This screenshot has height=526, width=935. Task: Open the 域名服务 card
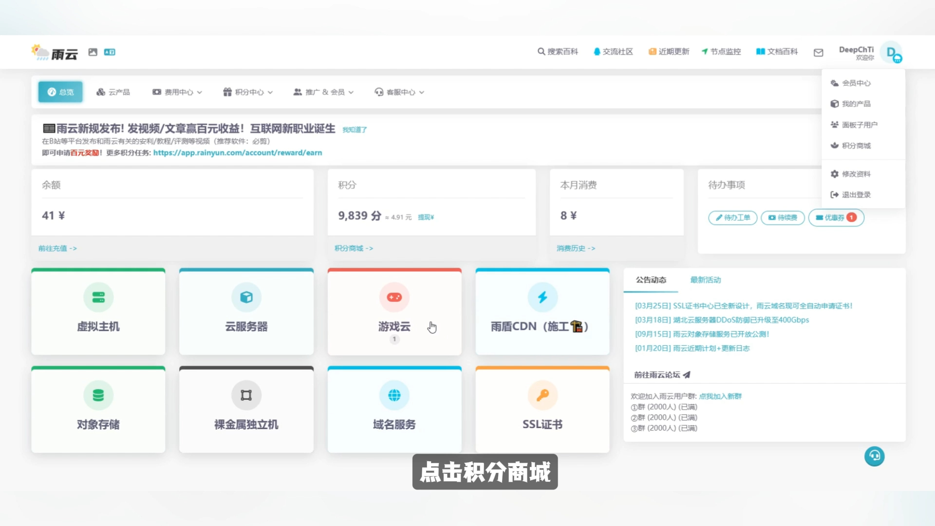pos(394,410)
